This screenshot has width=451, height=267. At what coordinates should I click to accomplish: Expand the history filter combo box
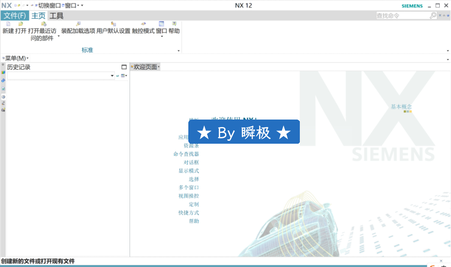pos(112,76)
